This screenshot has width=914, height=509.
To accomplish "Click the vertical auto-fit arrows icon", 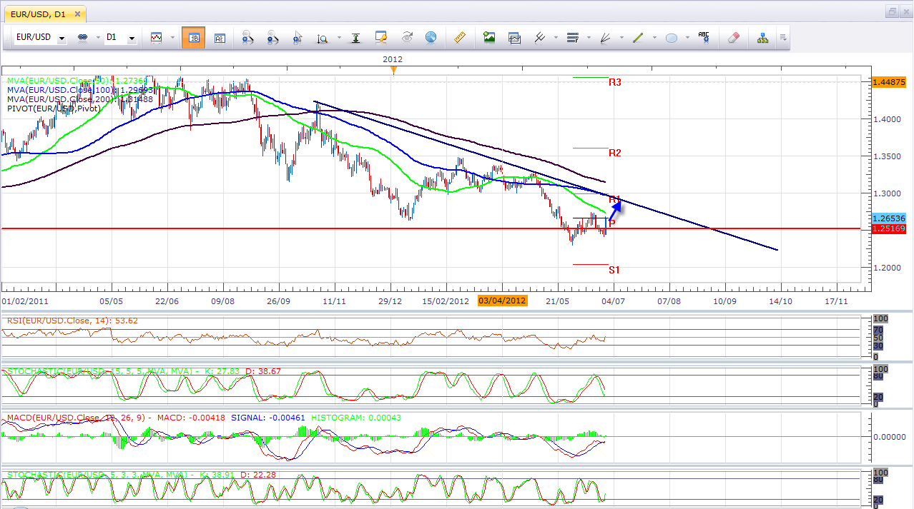I will click(x=355, y=37).
